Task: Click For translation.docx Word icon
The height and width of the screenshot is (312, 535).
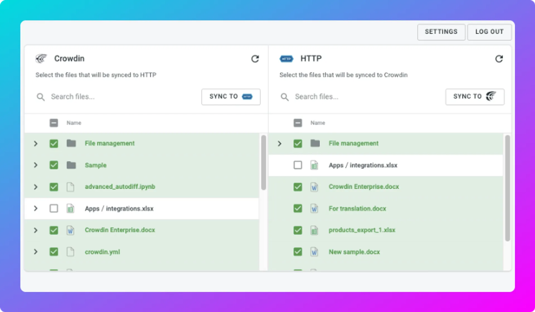Action: pos(314,208)
